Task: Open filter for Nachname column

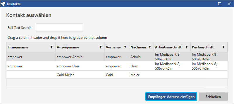Action: click(150, 47)
